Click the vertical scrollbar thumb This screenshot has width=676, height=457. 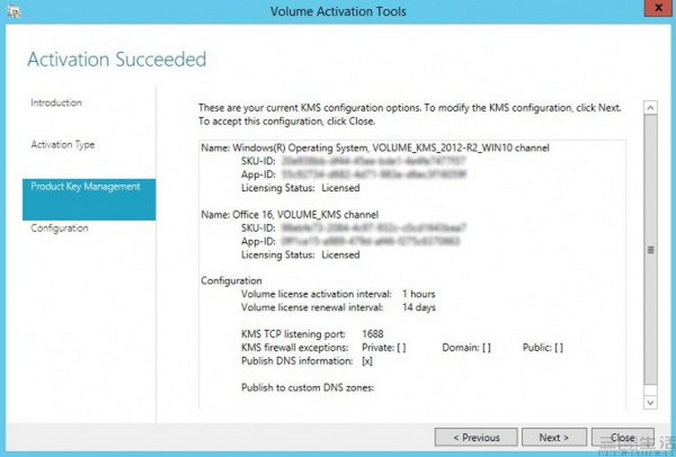pyautogui.click(x=651, y=249)
